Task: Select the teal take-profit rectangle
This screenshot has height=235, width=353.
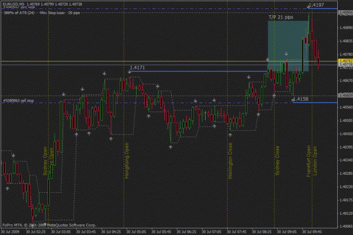Action: click(x=288, y=46)
